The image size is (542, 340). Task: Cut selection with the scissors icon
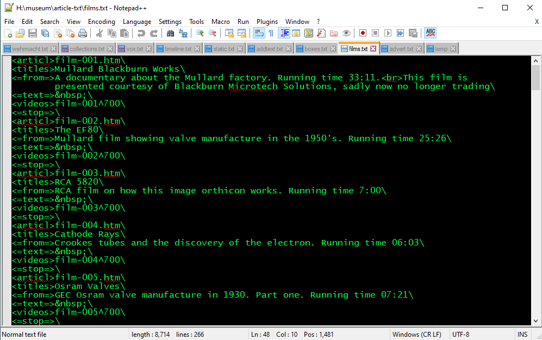tap(99, 33)
